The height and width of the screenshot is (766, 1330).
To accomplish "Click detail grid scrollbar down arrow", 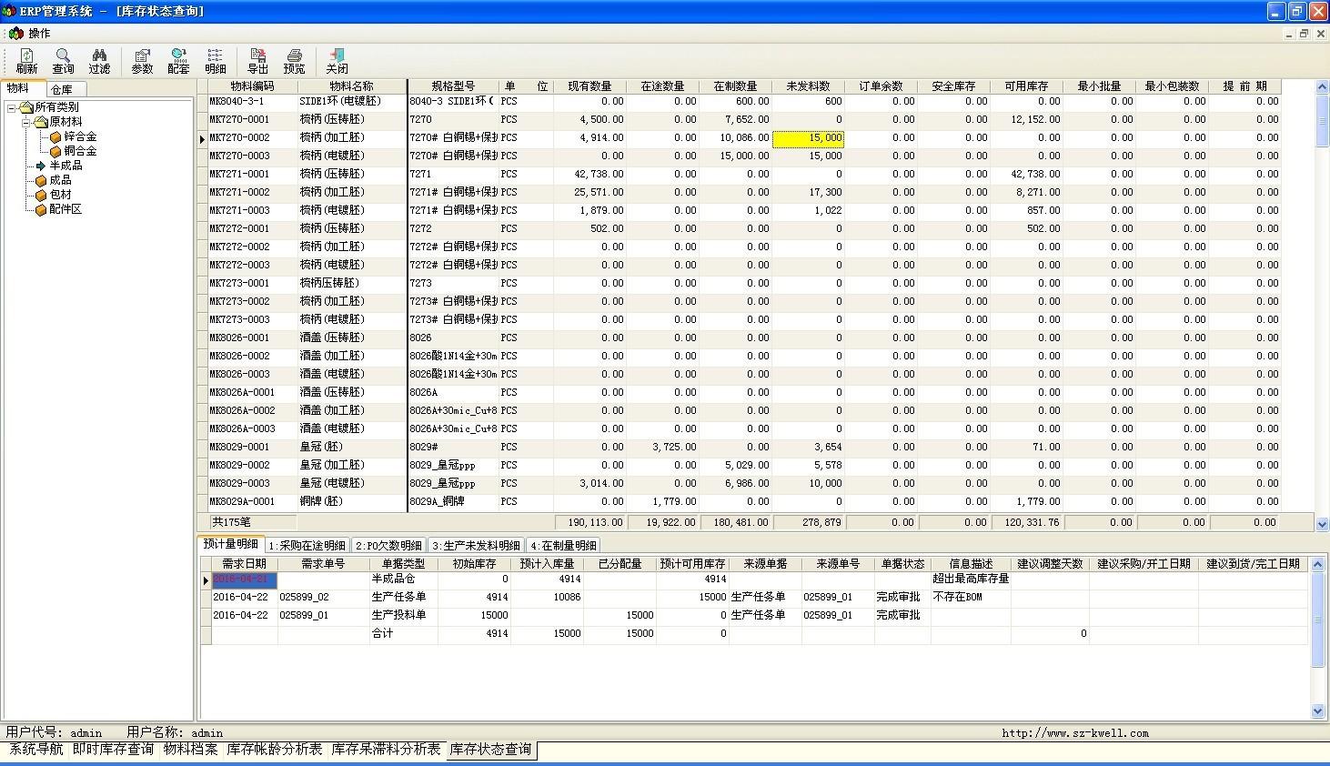I will [x=1317, y=711].
